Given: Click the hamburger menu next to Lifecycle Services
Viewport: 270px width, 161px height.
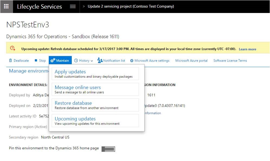Looking at the screenshot, I should click(73, 7).
